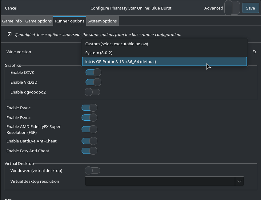Screen dimensions: 261x200
Task: Disable AMD FidelityFX Super Resolution toggle
Action: coord(89,129)
